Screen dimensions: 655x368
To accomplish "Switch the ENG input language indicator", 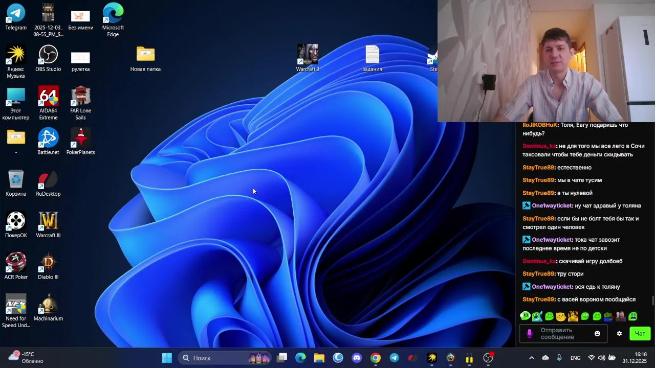I will click(x=576, y=358).
